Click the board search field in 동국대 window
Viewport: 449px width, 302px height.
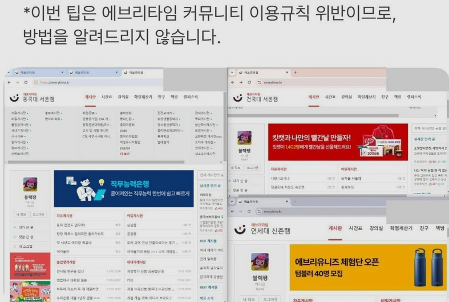click(211, 175)
